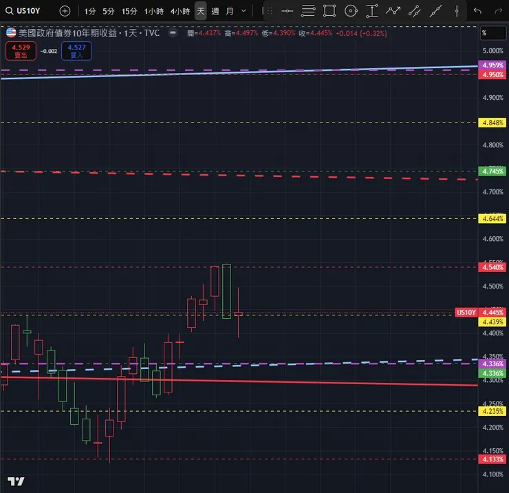Click the yellow 4.644% price label
Screen dimensions: 509x493
[x=492, y=219]
